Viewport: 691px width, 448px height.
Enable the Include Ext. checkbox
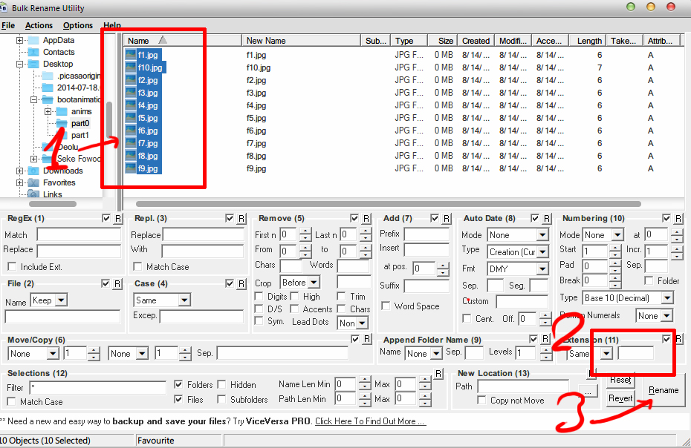coord(12,267)
